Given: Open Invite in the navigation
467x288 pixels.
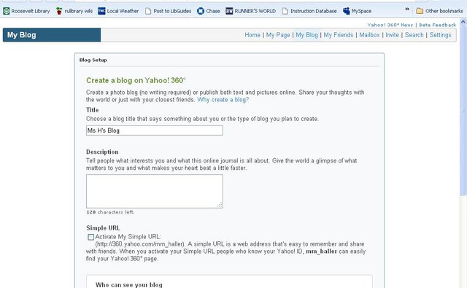Looking at the screenshot, I should 393,35.
